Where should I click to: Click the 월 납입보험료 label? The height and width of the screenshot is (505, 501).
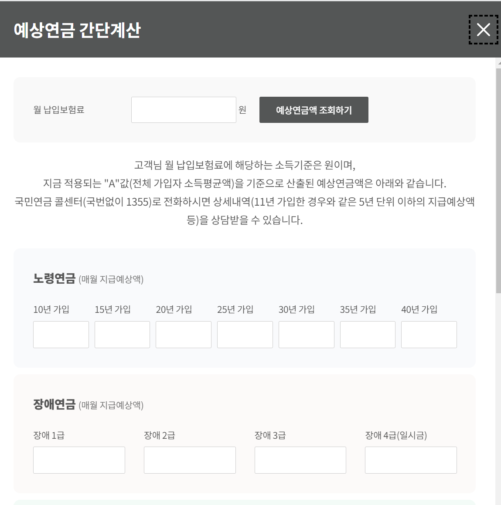[x=59, y=110]
